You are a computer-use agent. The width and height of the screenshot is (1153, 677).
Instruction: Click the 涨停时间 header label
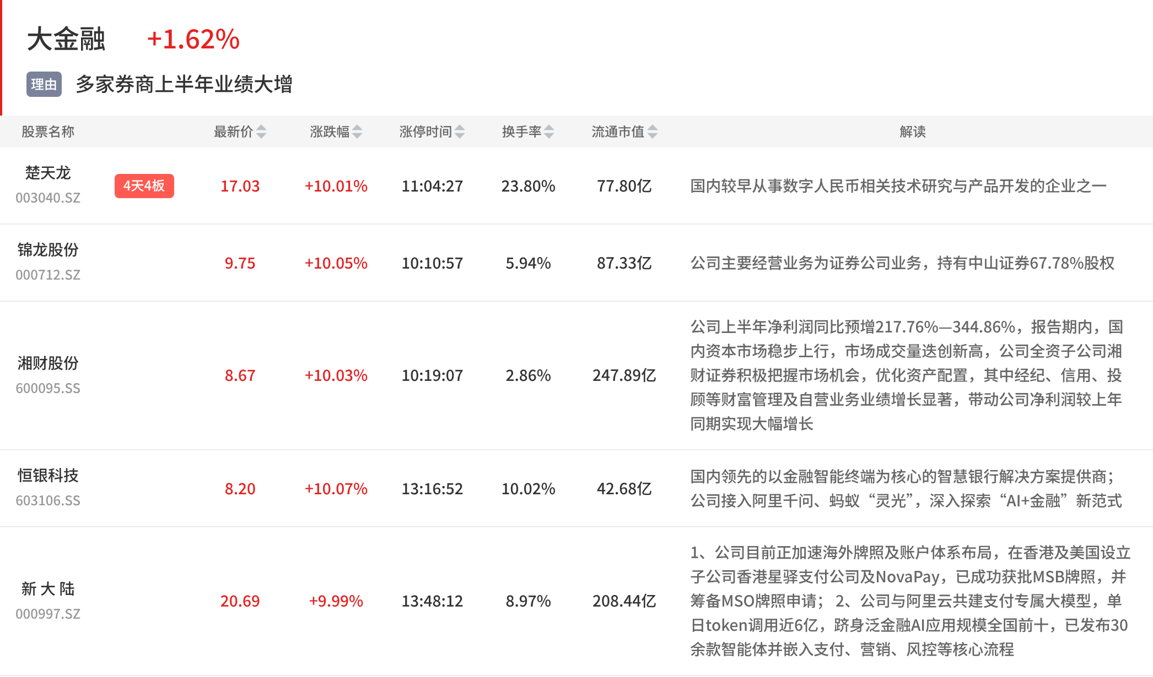[425, 132]
